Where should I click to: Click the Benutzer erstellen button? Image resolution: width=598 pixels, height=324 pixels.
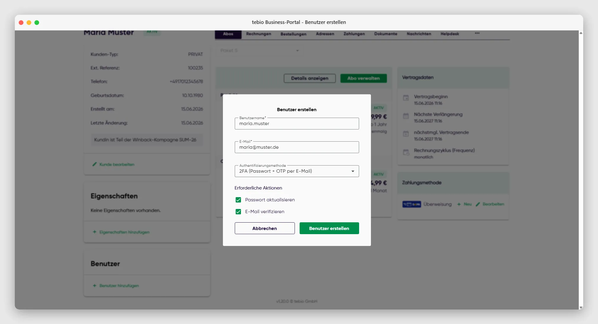click(x=329, y=228)
